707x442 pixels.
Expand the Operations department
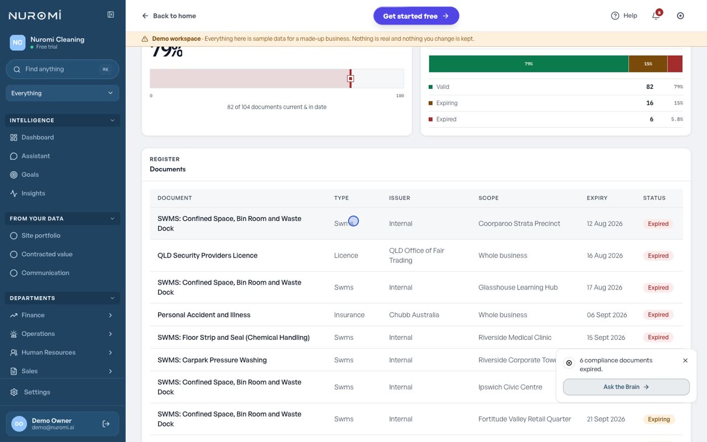62,334
